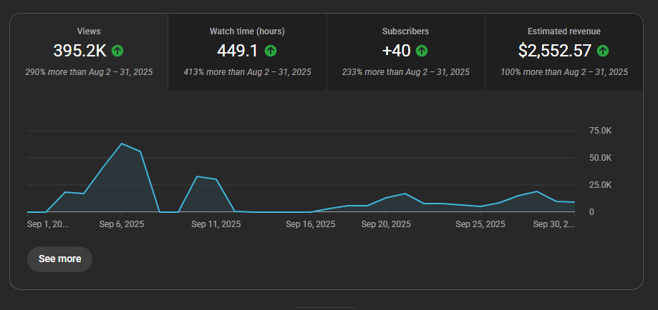Click the highest chart peak near Sep 6
658x310 pixels.
(122, 144)
